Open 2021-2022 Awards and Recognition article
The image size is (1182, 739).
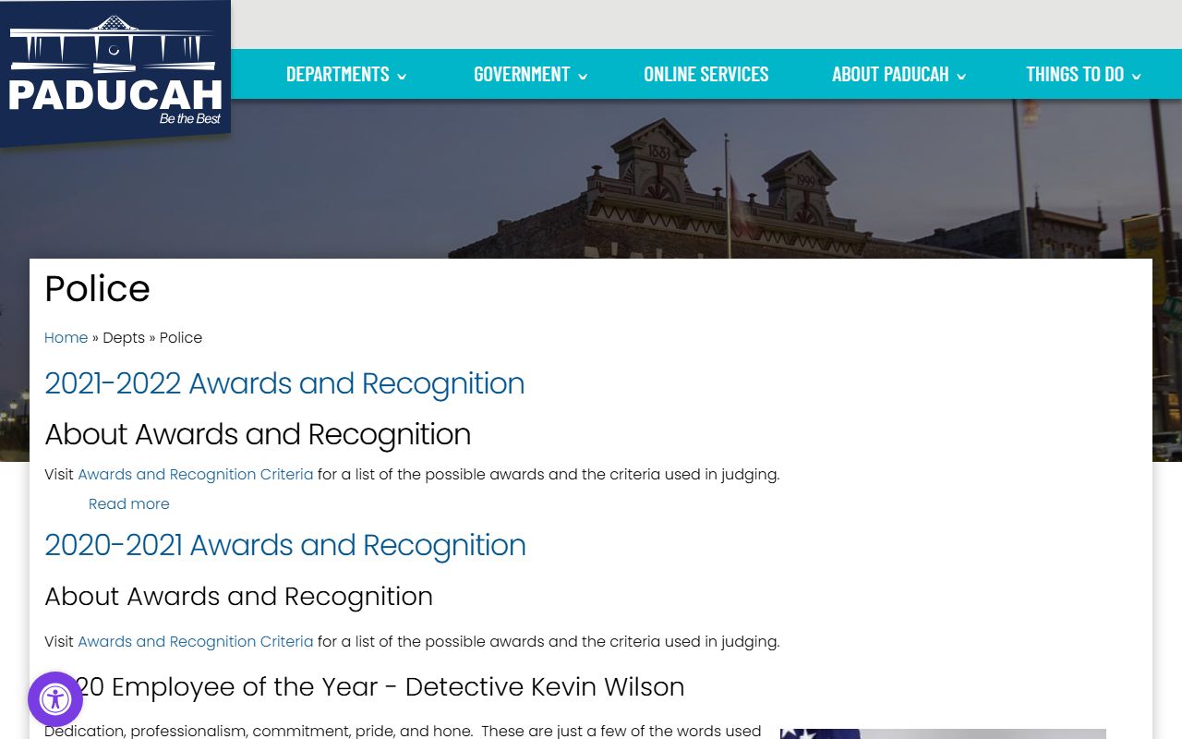(284, 383)
